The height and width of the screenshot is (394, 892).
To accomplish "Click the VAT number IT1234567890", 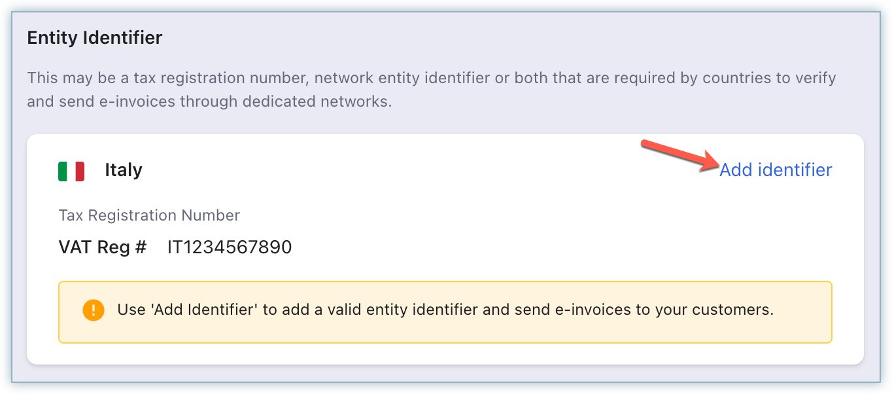I will tap(230, 247).
